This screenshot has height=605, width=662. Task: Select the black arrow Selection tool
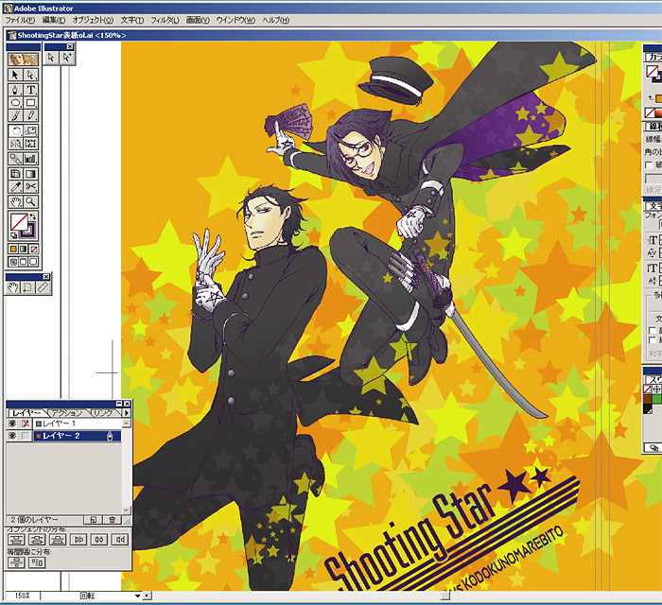[16, 75]
